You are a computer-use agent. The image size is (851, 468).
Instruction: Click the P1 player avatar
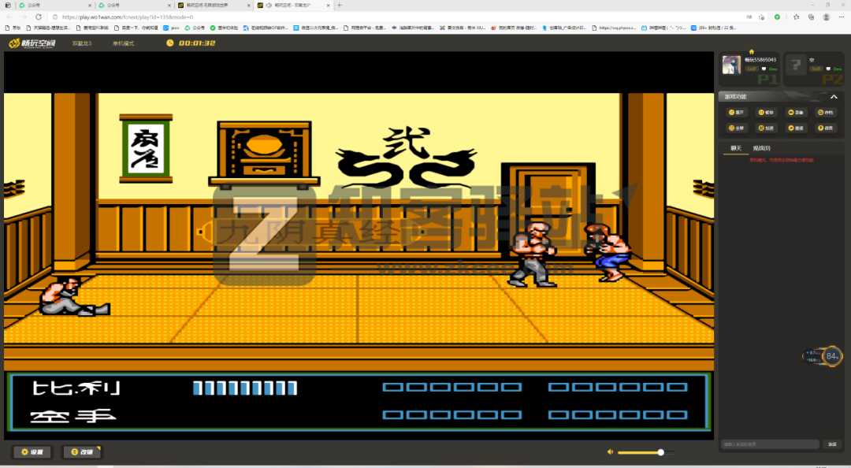coord(731,65)
